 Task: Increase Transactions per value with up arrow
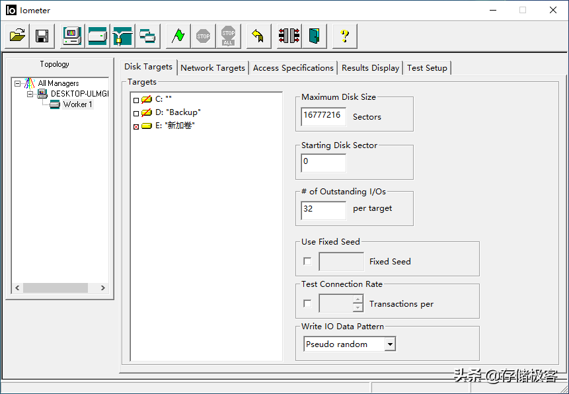click(358, 299)
